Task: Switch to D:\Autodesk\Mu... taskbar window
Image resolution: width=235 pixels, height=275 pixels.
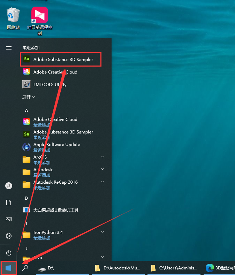Action: pyautogui.click(x=118, y=268)
